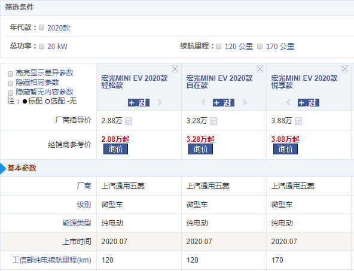Add 自在款 to comparison with +对比 button

[x=224, y=102]
